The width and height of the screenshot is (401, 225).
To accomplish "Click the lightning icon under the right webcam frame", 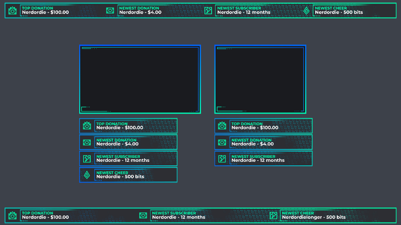I will (222, 159).
